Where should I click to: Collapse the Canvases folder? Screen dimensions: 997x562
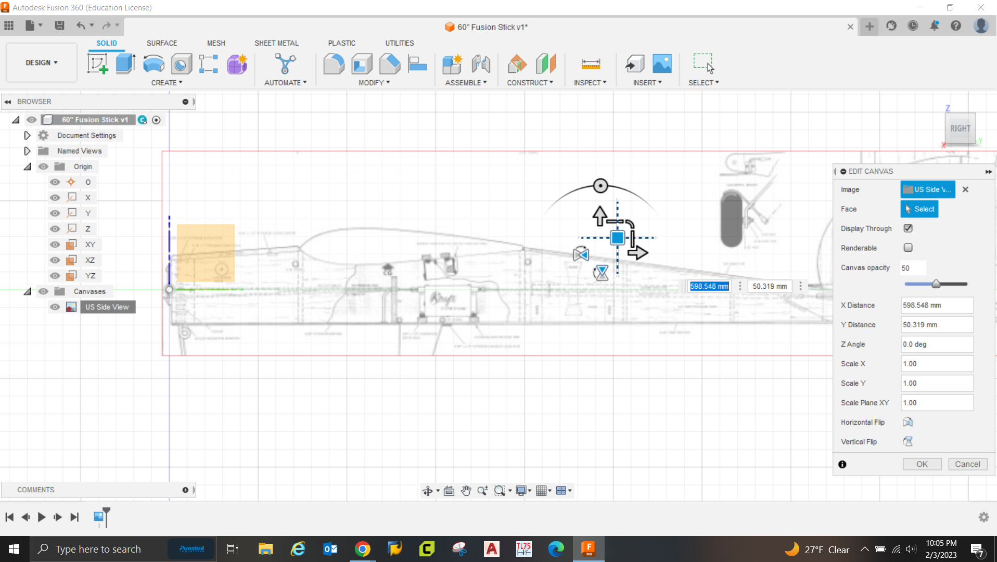27,291
